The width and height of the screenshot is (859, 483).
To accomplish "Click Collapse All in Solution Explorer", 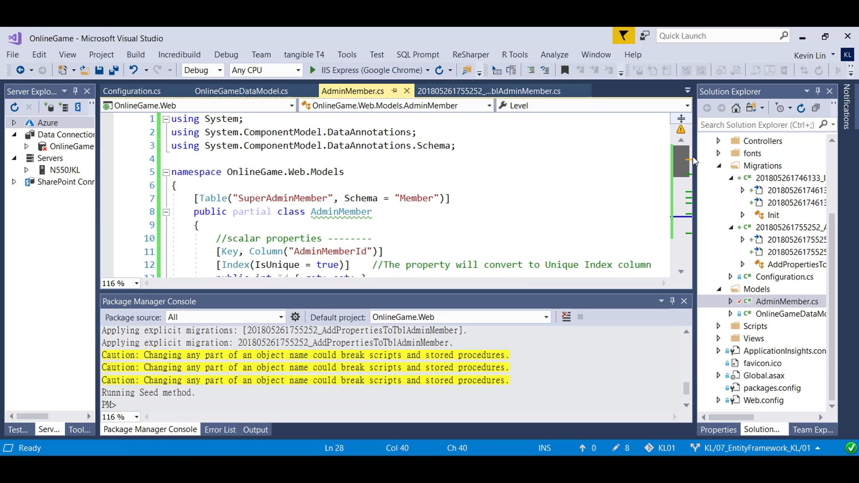I will [x=816, y=108].
